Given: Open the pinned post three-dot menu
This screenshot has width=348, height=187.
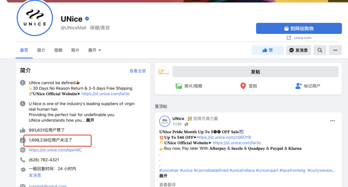Looking at the screenshot, I should [332, 121].
